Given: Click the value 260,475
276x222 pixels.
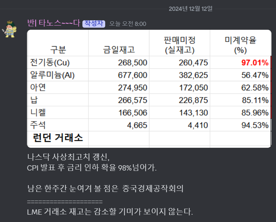Looking at the screenshot, I should coord(194,63).
